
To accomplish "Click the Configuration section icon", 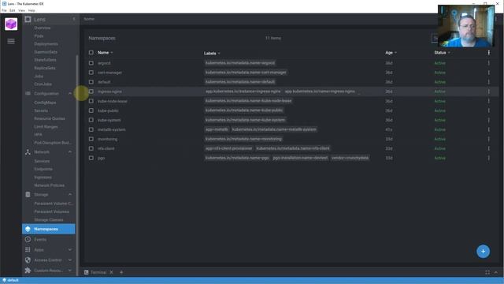I will [28, 93].
